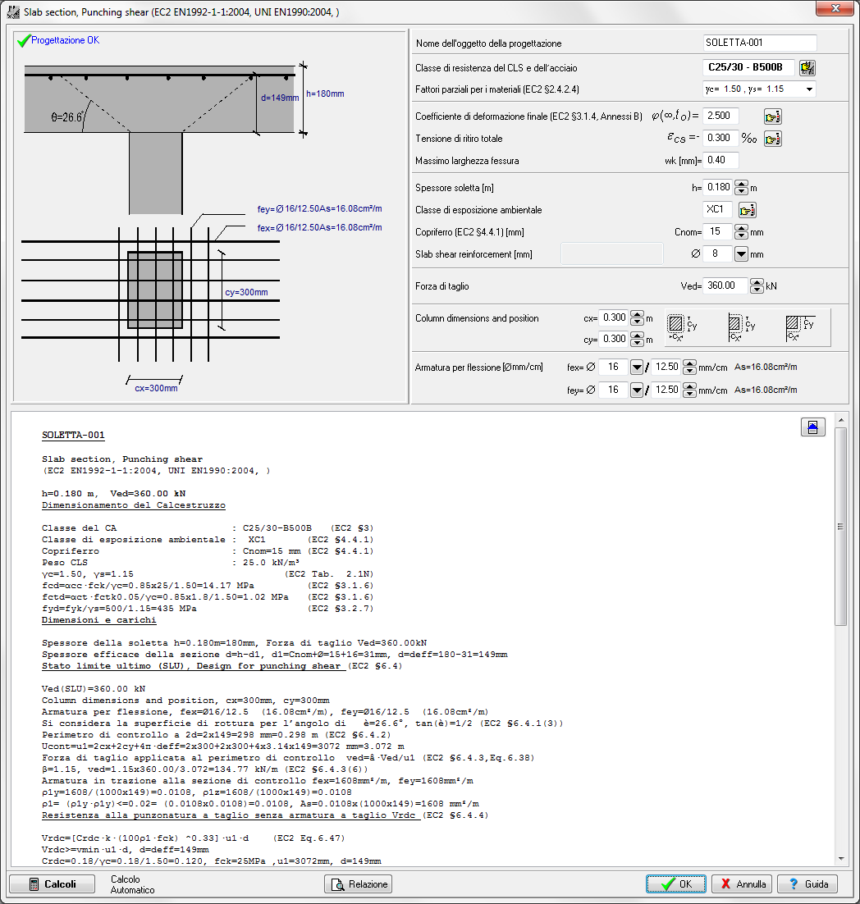
Task: Open fey bar diameter dropdown arrow
Action: tap(637, 390)
